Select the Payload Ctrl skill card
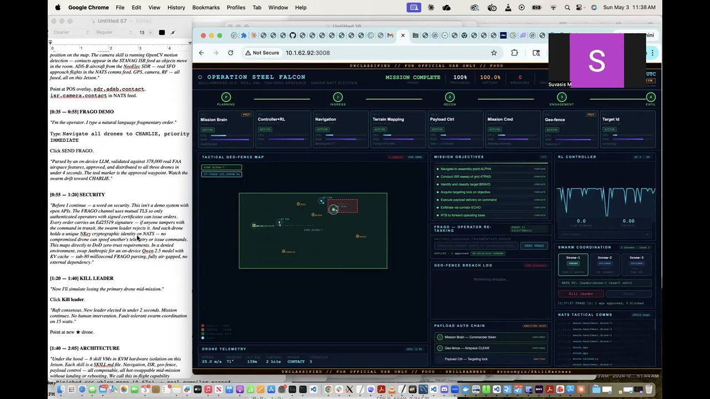The image size is (710, 399). [454, 129]
